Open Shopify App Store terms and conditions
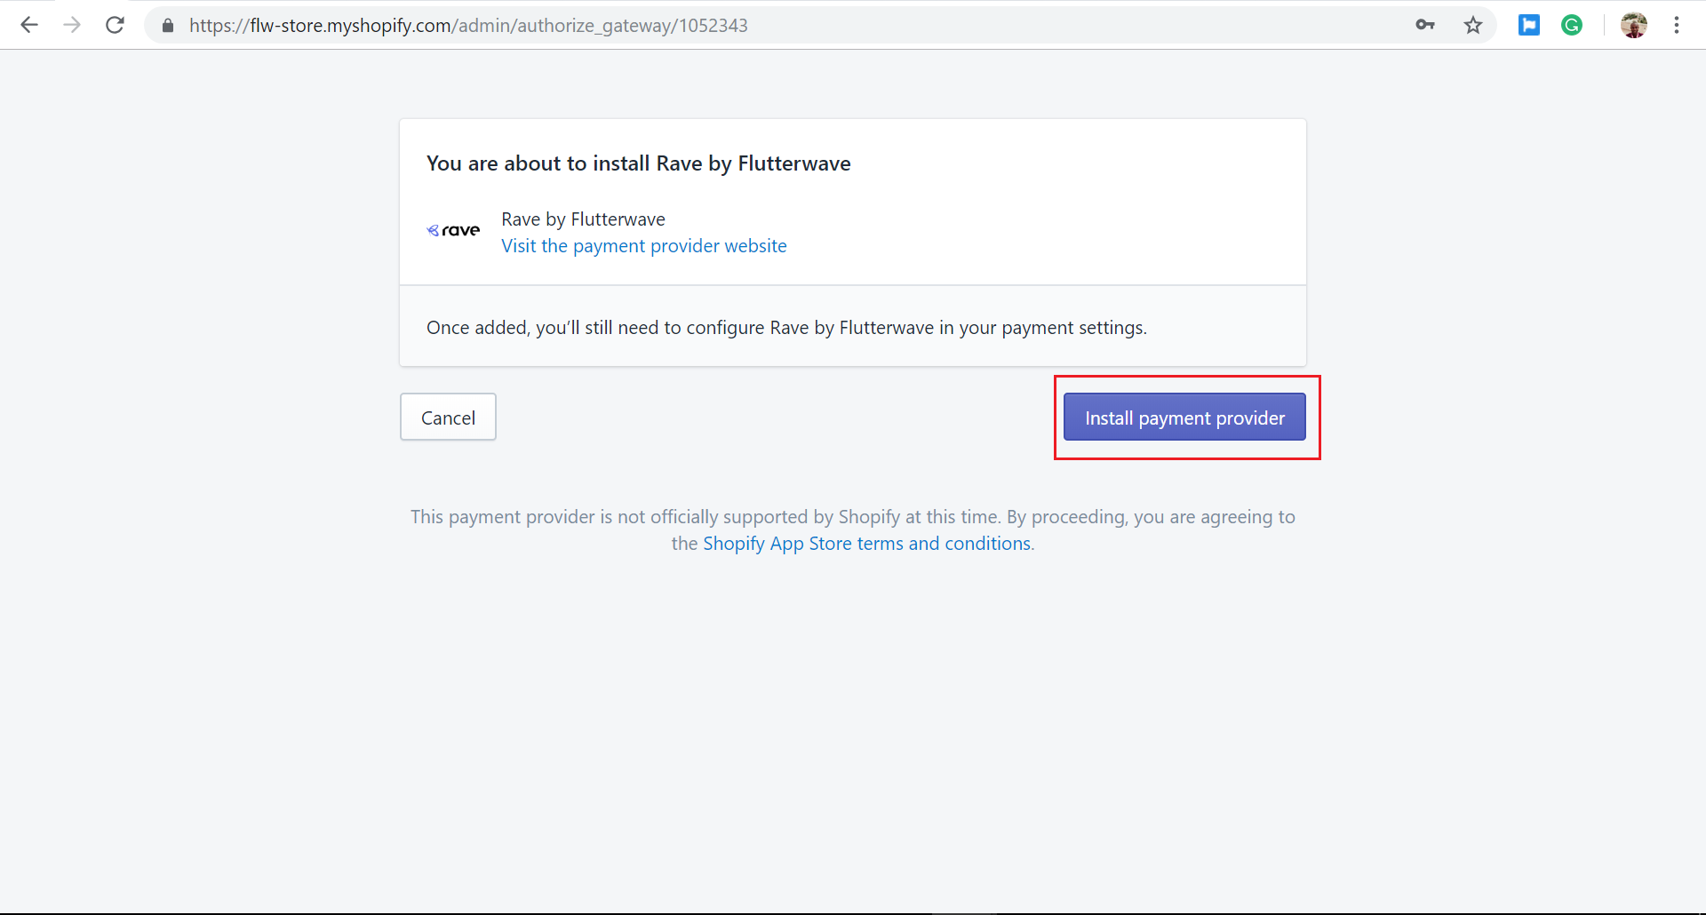Screen dimensions: 1706x915 coord(867,544)
